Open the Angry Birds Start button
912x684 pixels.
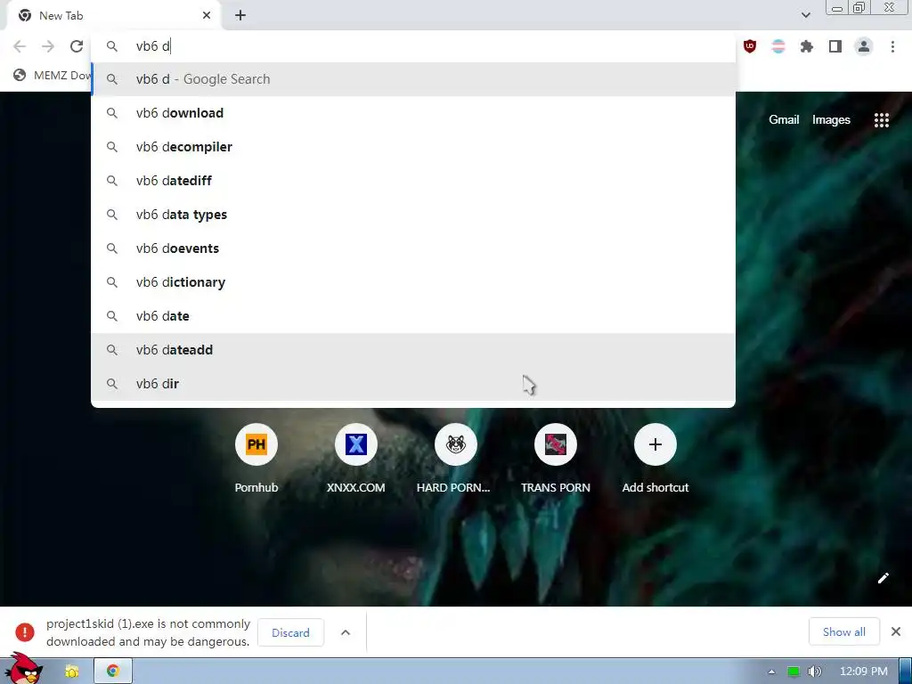24,669
